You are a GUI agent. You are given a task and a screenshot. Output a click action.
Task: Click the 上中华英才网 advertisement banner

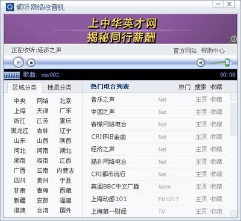[x=120, y=29]
